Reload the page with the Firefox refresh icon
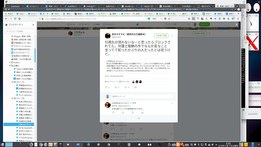The width and height of the screenshot is (261, 147). pos(15,19)
